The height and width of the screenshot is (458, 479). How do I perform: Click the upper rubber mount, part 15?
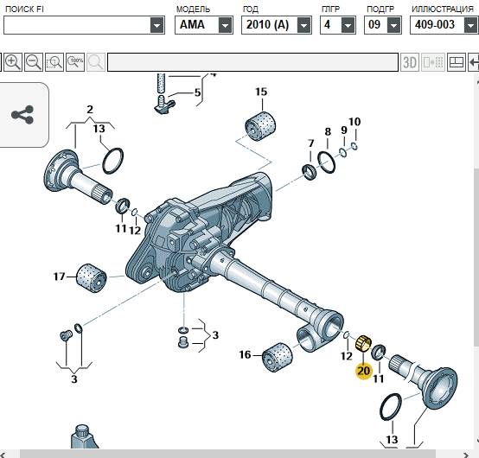[260, 126]
